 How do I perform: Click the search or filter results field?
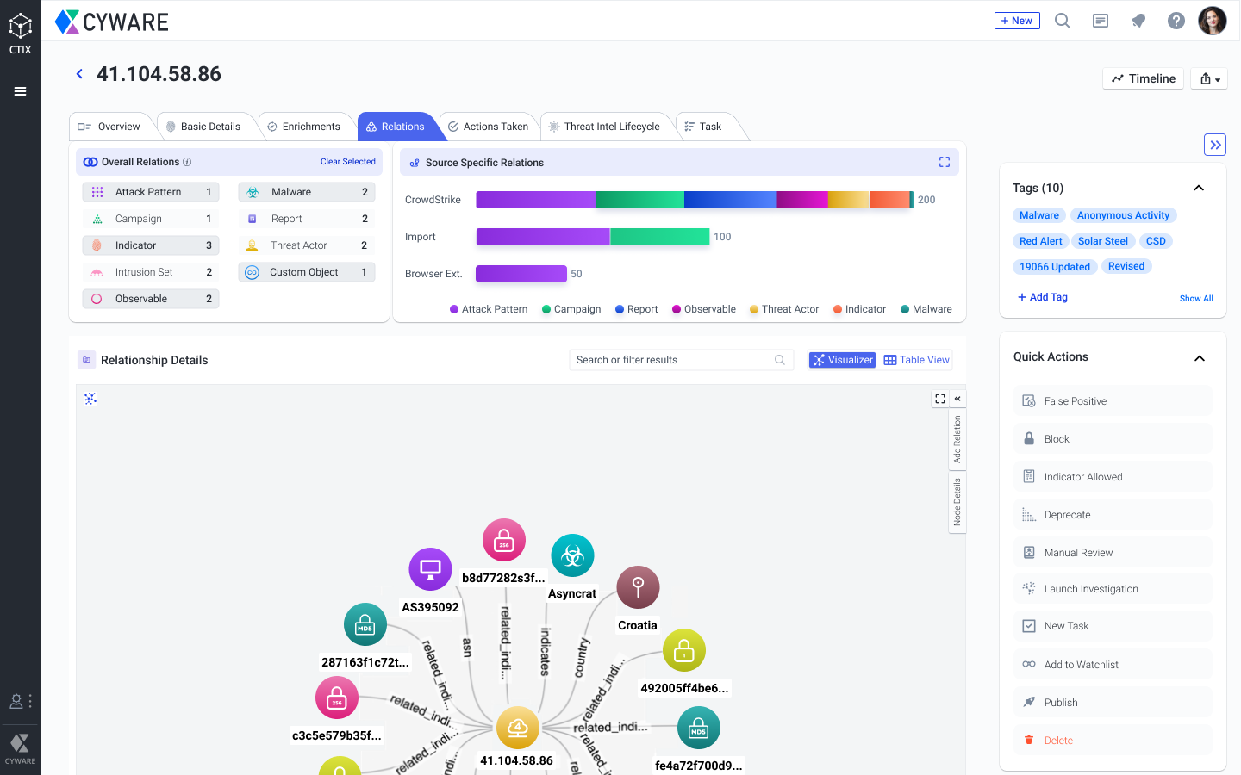[x=672, y=360]
